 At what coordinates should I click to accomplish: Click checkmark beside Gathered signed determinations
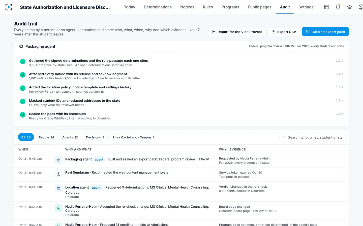point(23,62)
